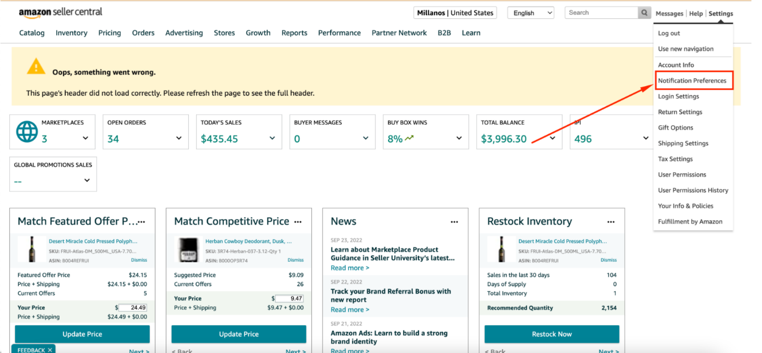This screenshot has height=353, width=762.
Task: Select Use new navigation
Action: [x=685, y=49]
